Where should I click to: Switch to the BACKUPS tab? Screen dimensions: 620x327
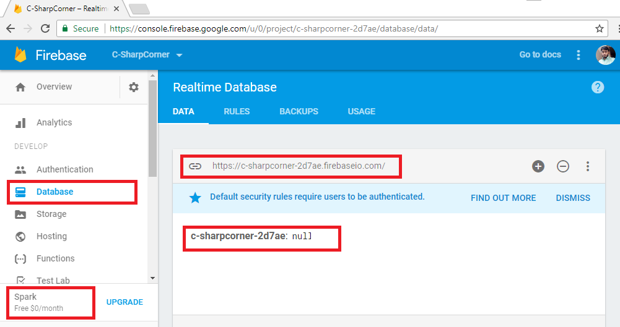(299, 112)
